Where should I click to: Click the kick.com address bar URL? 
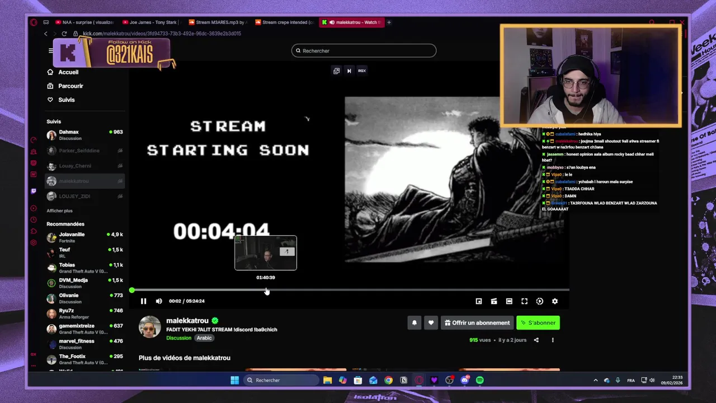point(162,34)
